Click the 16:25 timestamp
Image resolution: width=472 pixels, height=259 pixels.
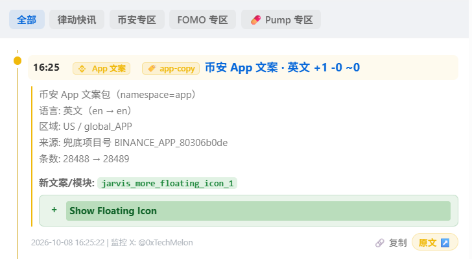click(47, 68)
